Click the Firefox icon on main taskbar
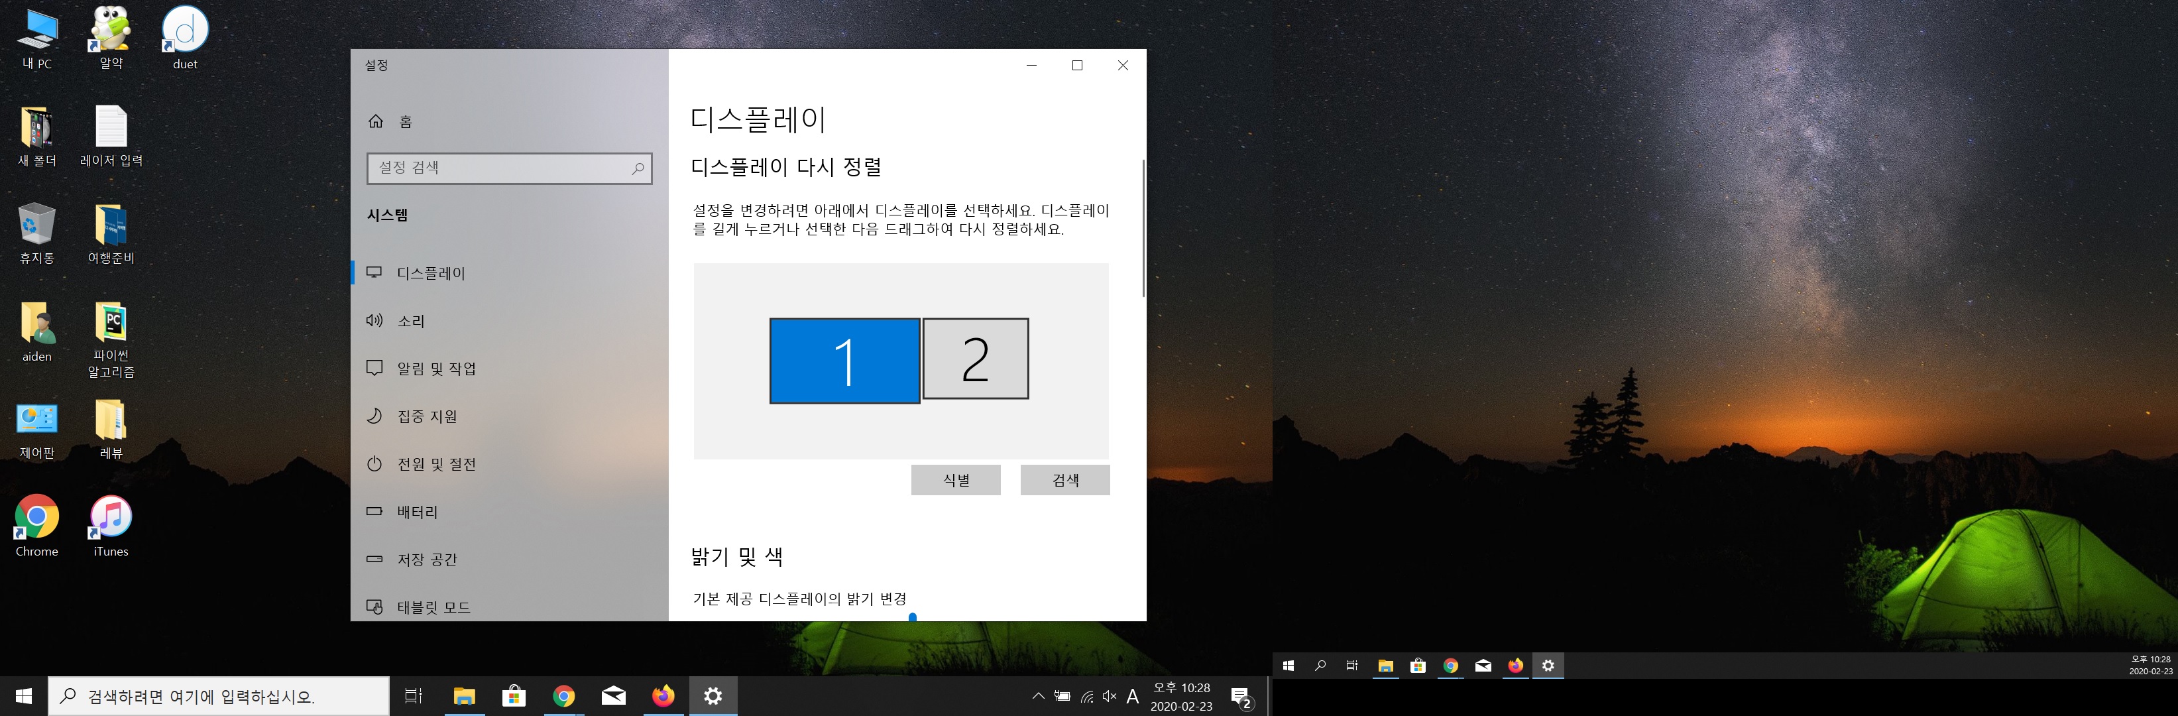2178x716 pixels. [x=663, y=695]
